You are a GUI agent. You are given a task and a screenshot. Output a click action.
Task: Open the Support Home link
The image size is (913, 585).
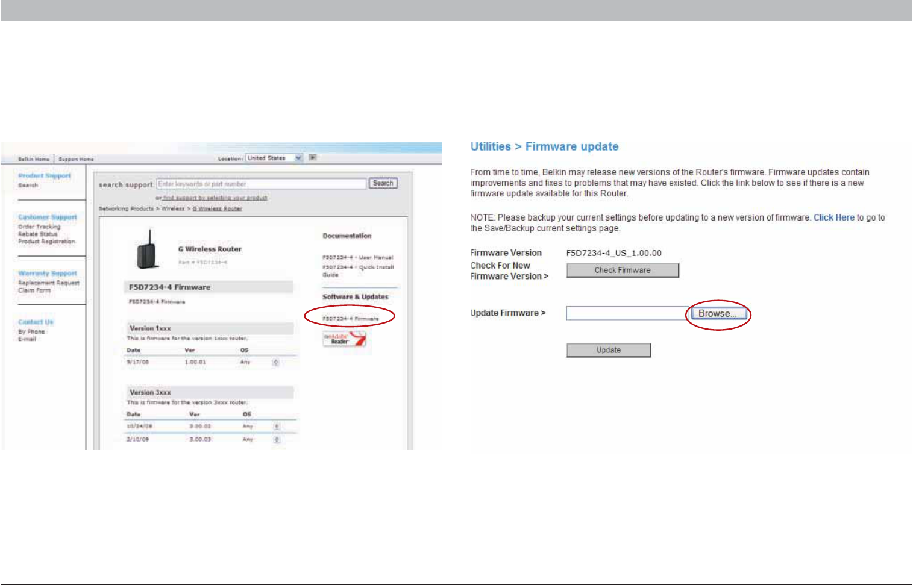[x=76, y=160]
